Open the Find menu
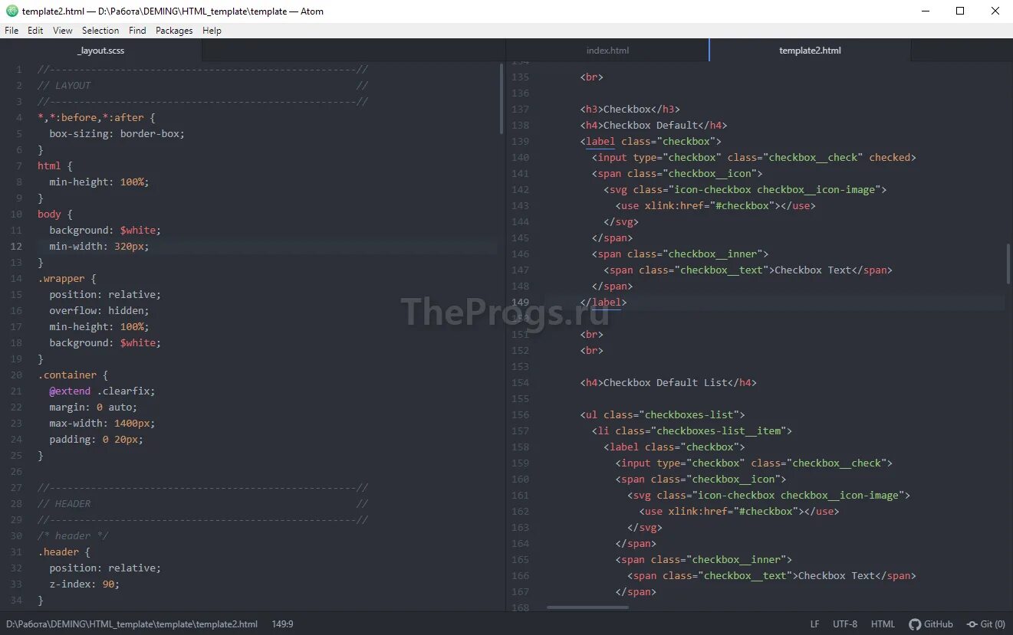Viewport: 1013px width, 635px height. [x=136, y=30]
